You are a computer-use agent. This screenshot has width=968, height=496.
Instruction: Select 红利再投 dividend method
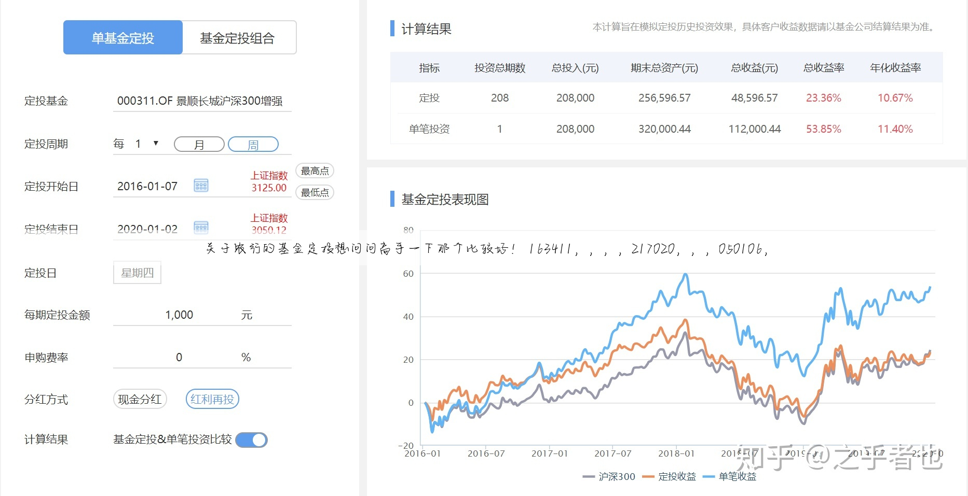(x=212, y=399)
